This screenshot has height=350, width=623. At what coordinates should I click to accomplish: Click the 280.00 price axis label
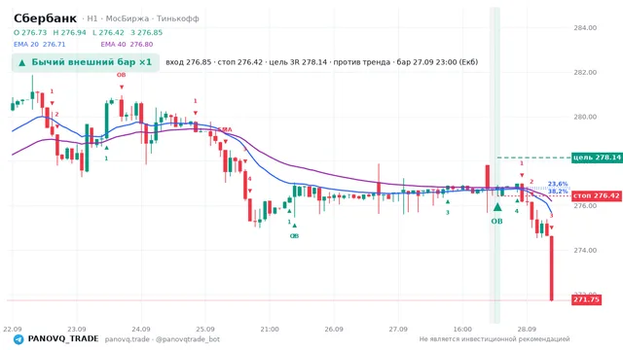click(585, 117)
